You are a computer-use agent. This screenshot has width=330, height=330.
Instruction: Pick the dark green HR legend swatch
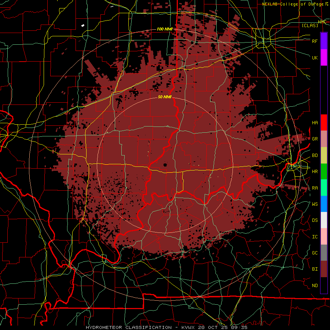tap(324, 171)
